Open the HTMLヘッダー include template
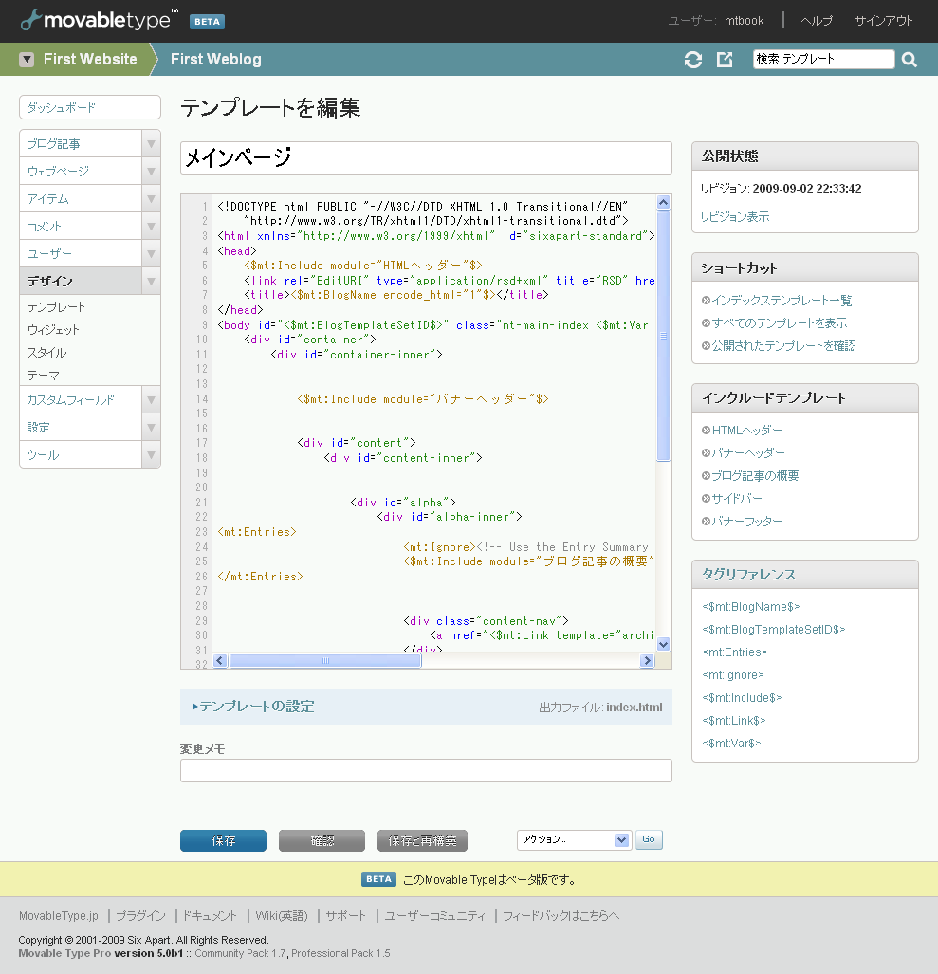 click(x=746, y=431)
